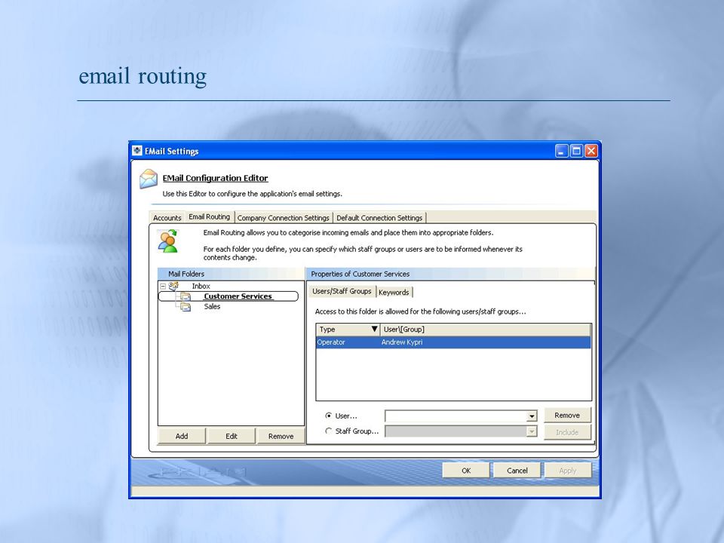Switch to the Email Routing tab
Viewport: 724px width, 543px height.
[x=209, y=217]
